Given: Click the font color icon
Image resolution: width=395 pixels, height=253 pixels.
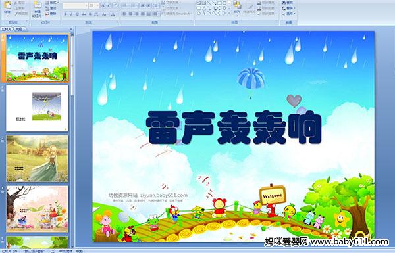Looking at the screenshot, I should (x=113, y=14).
